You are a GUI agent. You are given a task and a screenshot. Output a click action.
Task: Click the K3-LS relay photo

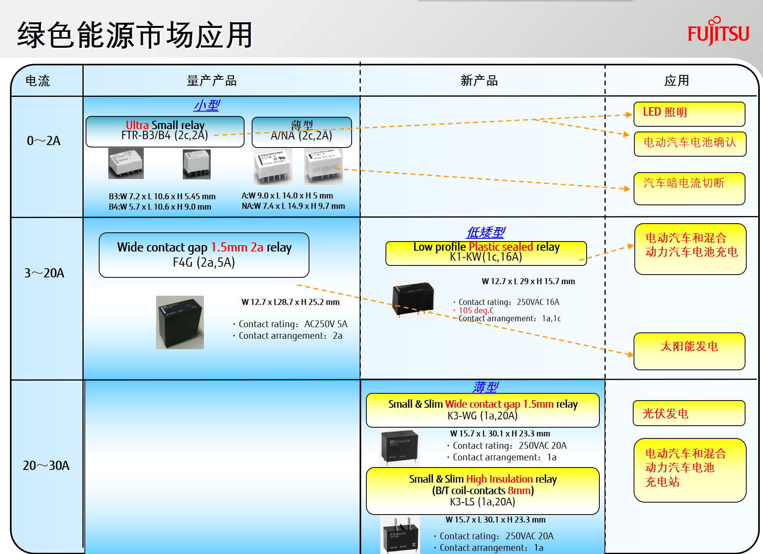coord(400,534)
